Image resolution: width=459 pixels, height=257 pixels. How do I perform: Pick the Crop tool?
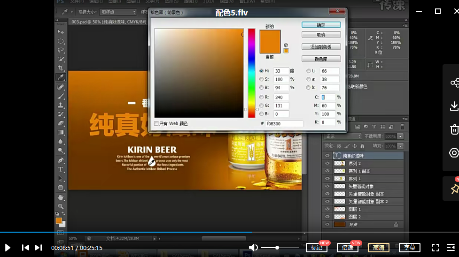(x=61, y=68)
